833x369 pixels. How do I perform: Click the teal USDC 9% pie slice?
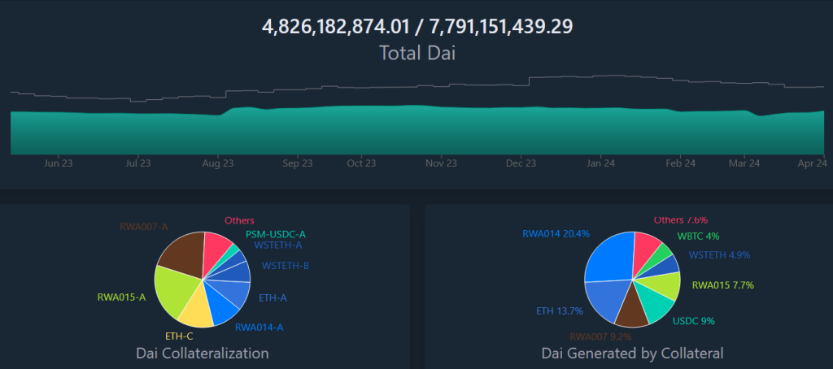point(655,303)
